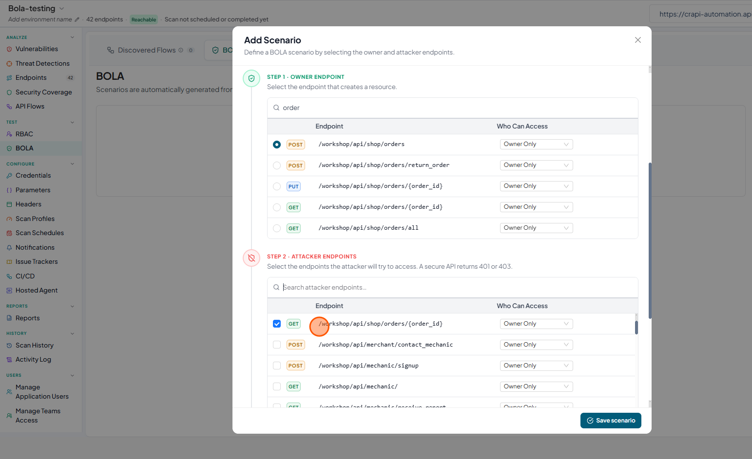
Task: Click the Threat Detections sidebar icon
Action: (9, 64)
